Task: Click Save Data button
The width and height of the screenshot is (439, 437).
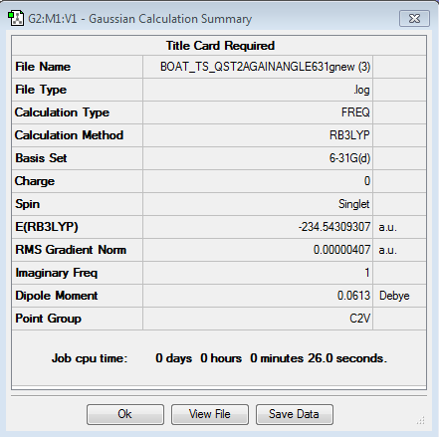Action: click(294, 414)
